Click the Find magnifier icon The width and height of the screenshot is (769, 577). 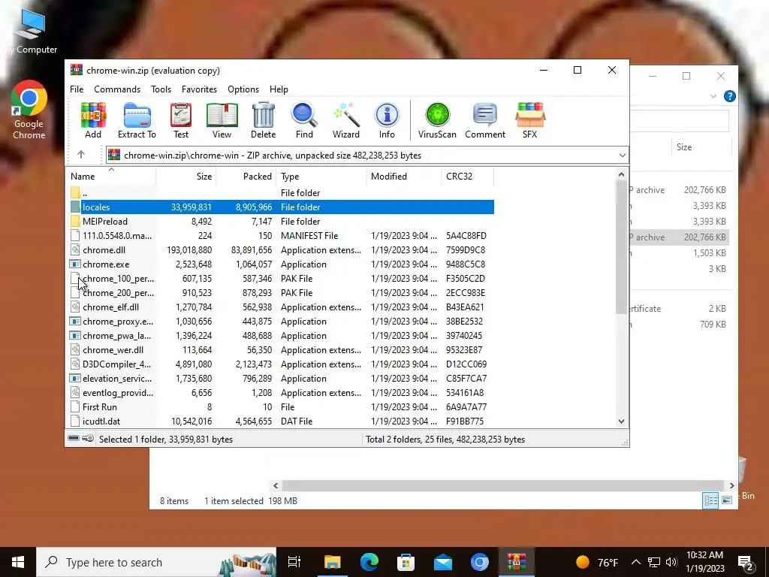tap(304, 120)
